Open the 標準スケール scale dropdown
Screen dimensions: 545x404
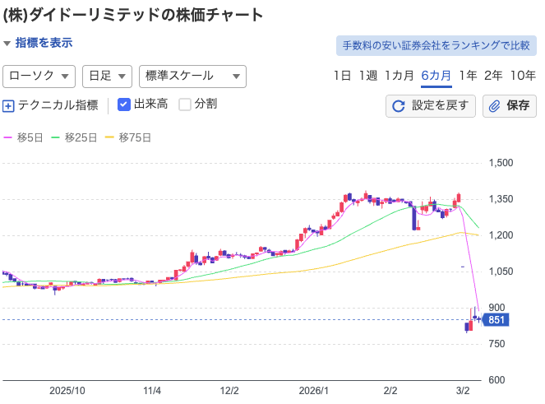[x=192, y=76]
